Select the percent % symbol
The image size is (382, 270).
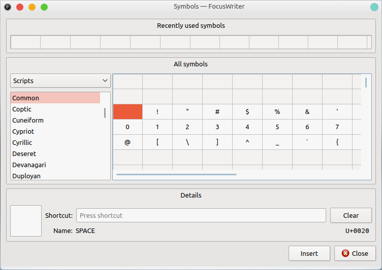(277, 112)
